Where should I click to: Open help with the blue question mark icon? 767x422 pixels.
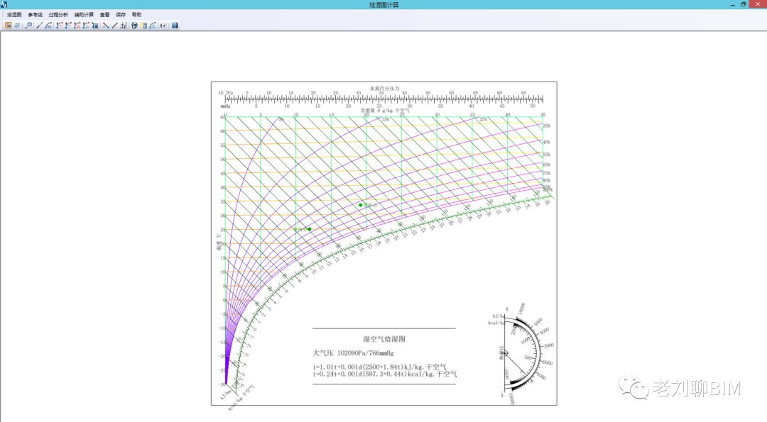(x=175, y=26)
